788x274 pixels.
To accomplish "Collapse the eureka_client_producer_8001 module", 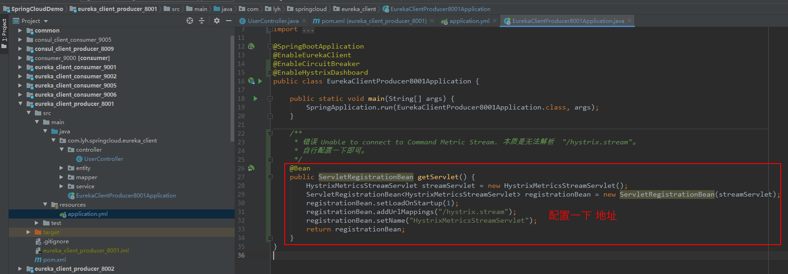I will pos(20,104).
